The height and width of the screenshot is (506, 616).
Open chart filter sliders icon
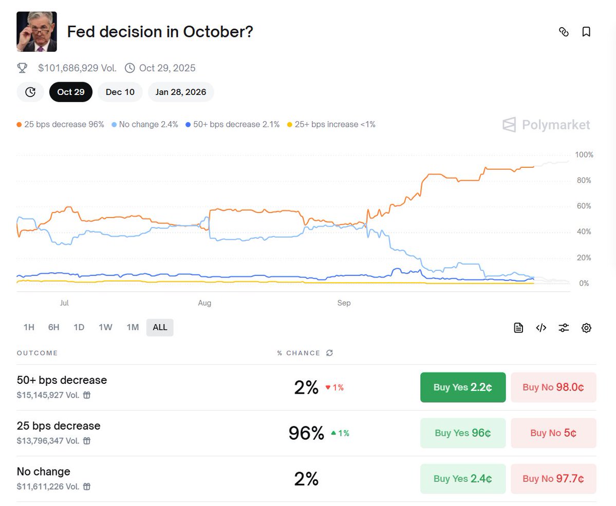pos(564,328)
